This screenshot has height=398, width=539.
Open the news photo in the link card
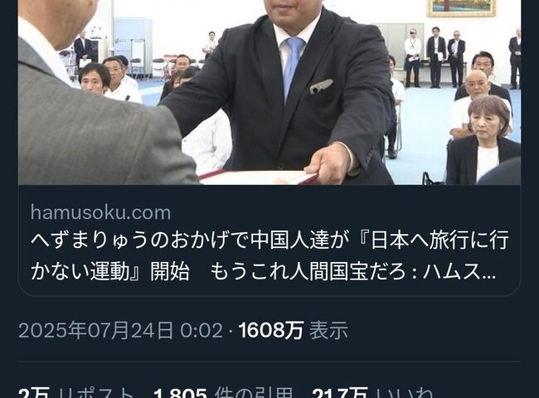[x=269, y=92]
